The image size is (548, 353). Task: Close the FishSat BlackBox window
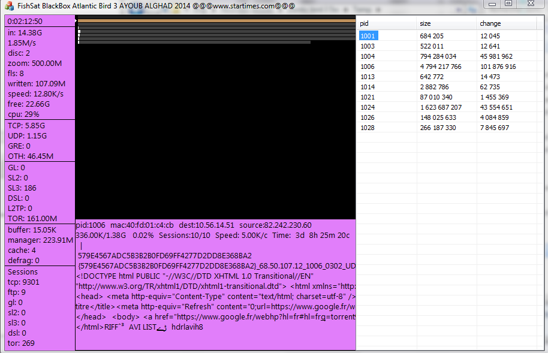click(531, 4)
